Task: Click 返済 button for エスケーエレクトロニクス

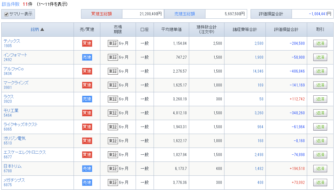Action: click(x=320, y=155)
